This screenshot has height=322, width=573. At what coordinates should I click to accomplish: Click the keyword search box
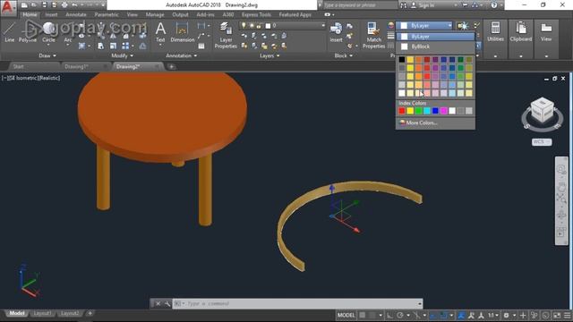click(x=360, y=5)
